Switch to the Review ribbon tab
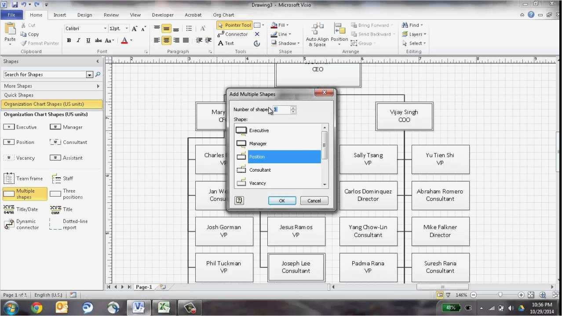The width and height of the screenshot is (562, 316). coord(111,15)
